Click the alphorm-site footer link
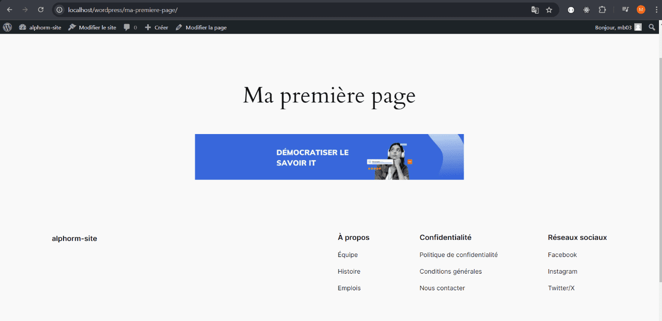This screenshot has width=662, height=321. pyautogui.click(x=74, y=238)
